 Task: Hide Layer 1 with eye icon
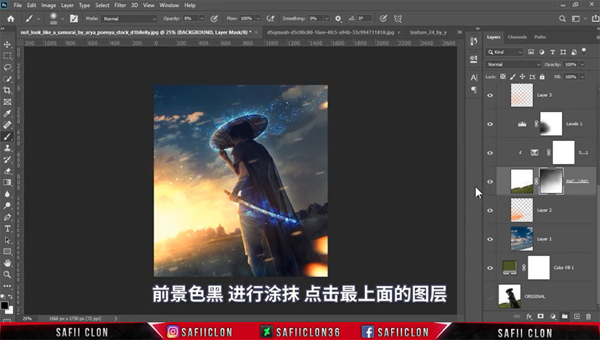490,239
